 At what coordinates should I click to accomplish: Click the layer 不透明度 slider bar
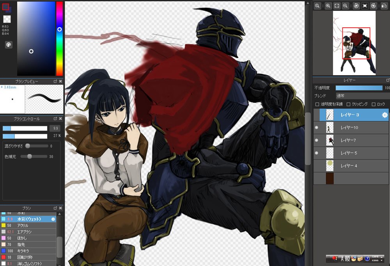tap(359, 88)
